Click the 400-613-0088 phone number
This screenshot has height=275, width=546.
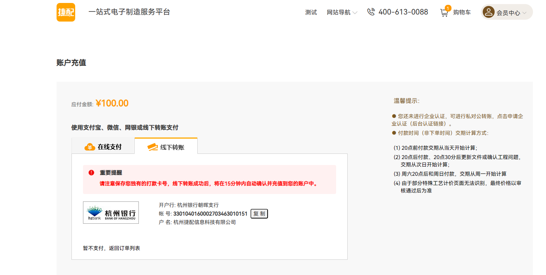(x=403, y=12)
